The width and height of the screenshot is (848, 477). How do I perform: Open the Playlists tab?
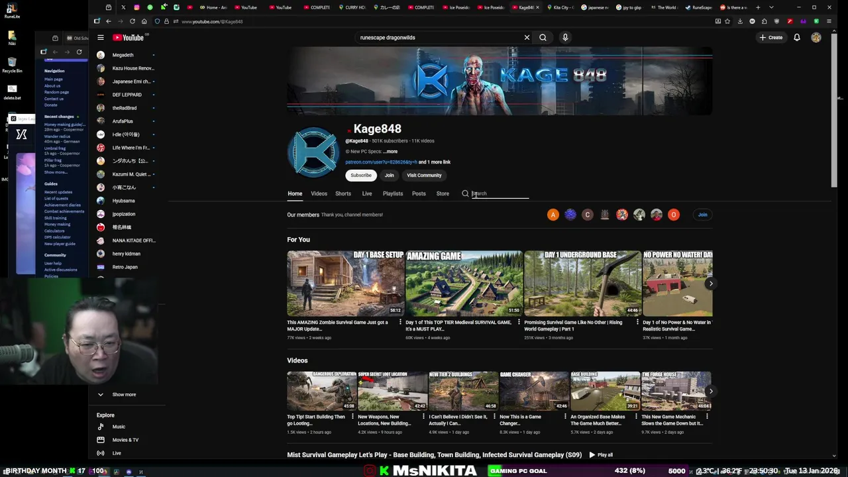[x=393, y=193]
